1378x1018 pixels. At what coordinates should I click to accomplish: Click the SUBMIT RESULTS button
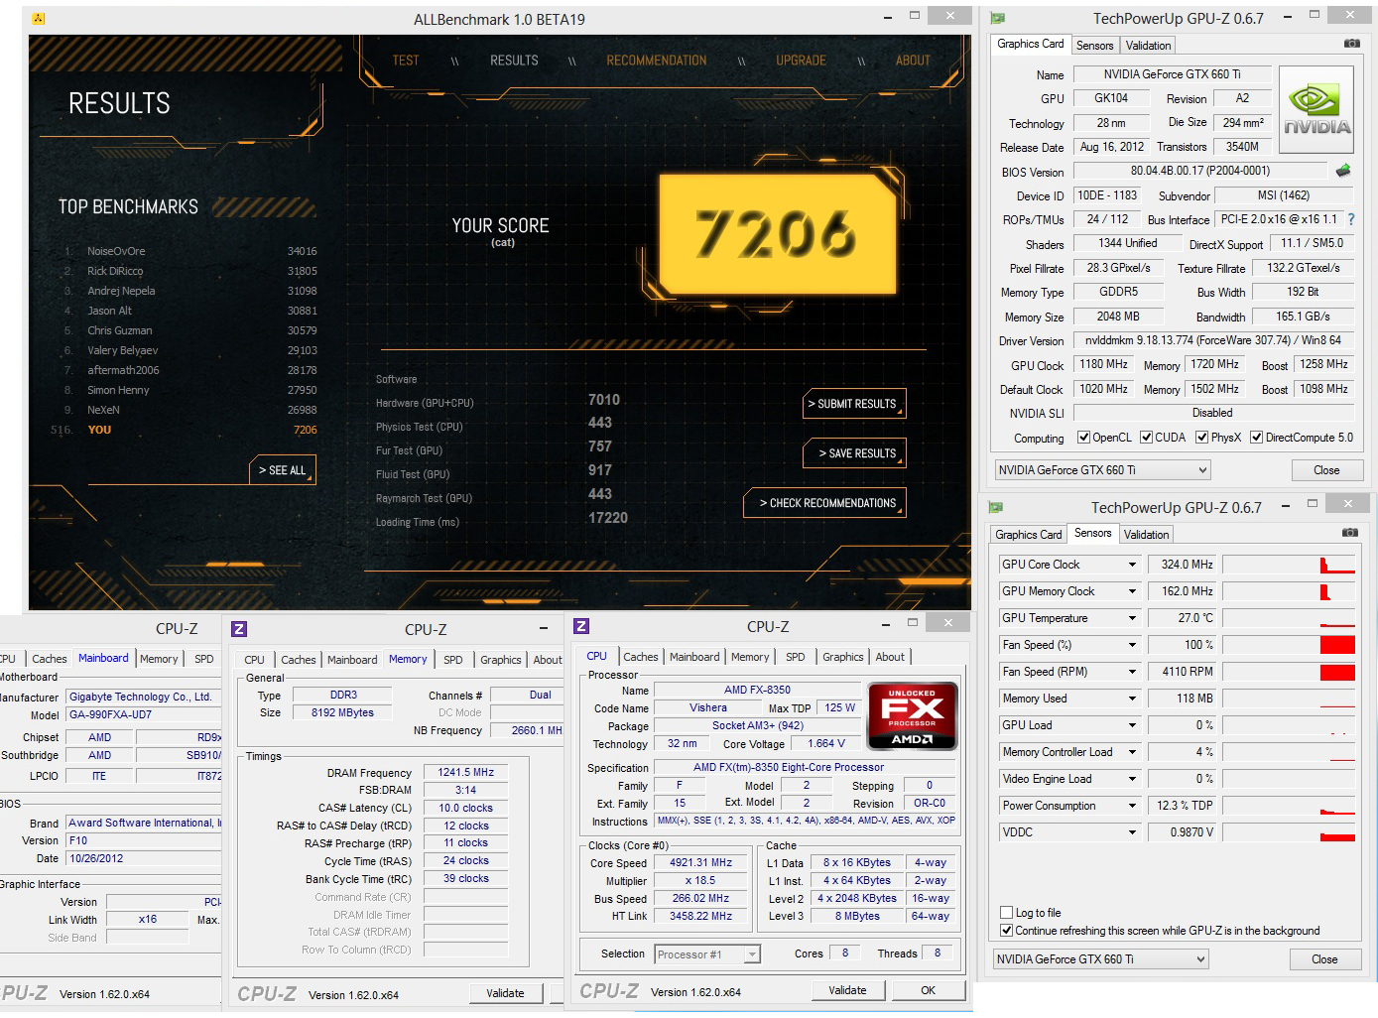[x=855, y=404]
